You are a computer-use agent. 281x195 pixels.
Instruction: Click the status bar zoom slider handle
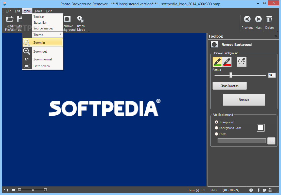(x=33, y=190)
